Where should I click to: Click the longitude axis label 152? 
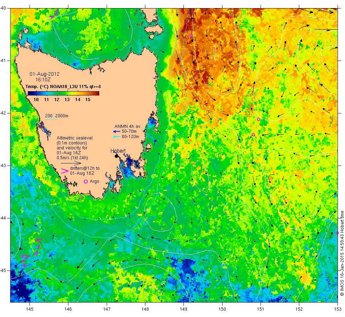[x=299, y=309]
